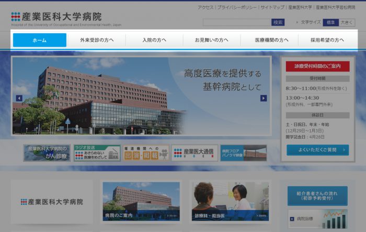Viewport: 366px width, 232px height.
Task: Open the プライバシーポリシー link
Action: tap(237, 7)
